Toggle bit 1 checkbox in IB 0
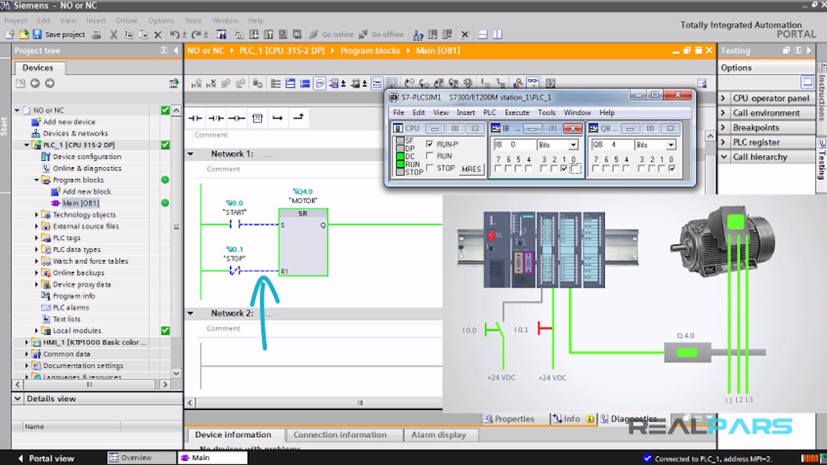Image resolution: width=827 pixels, height=465 pixels. click(564, 169)
